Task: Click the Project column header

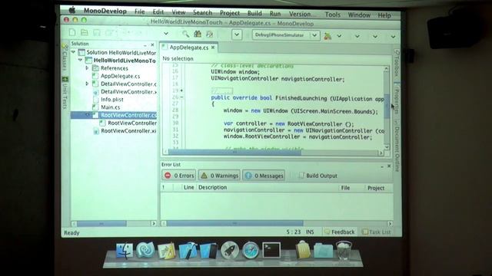Action: tap(376, 188)
